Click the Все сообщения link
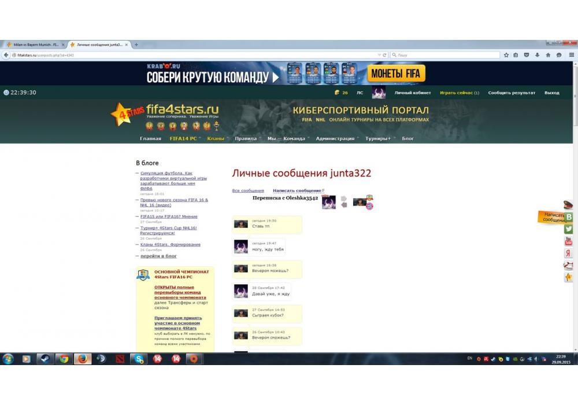The height and width of the screenshot is (405, 578). (248, 190)
